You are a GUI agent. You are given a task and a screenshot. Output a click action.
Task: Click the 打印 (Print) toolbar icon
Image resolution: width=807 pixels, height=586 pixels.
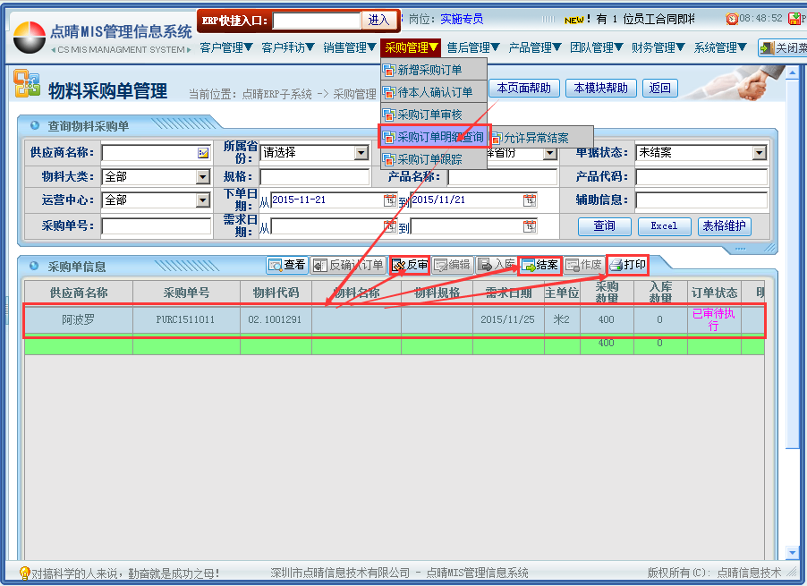click(627, 265)
